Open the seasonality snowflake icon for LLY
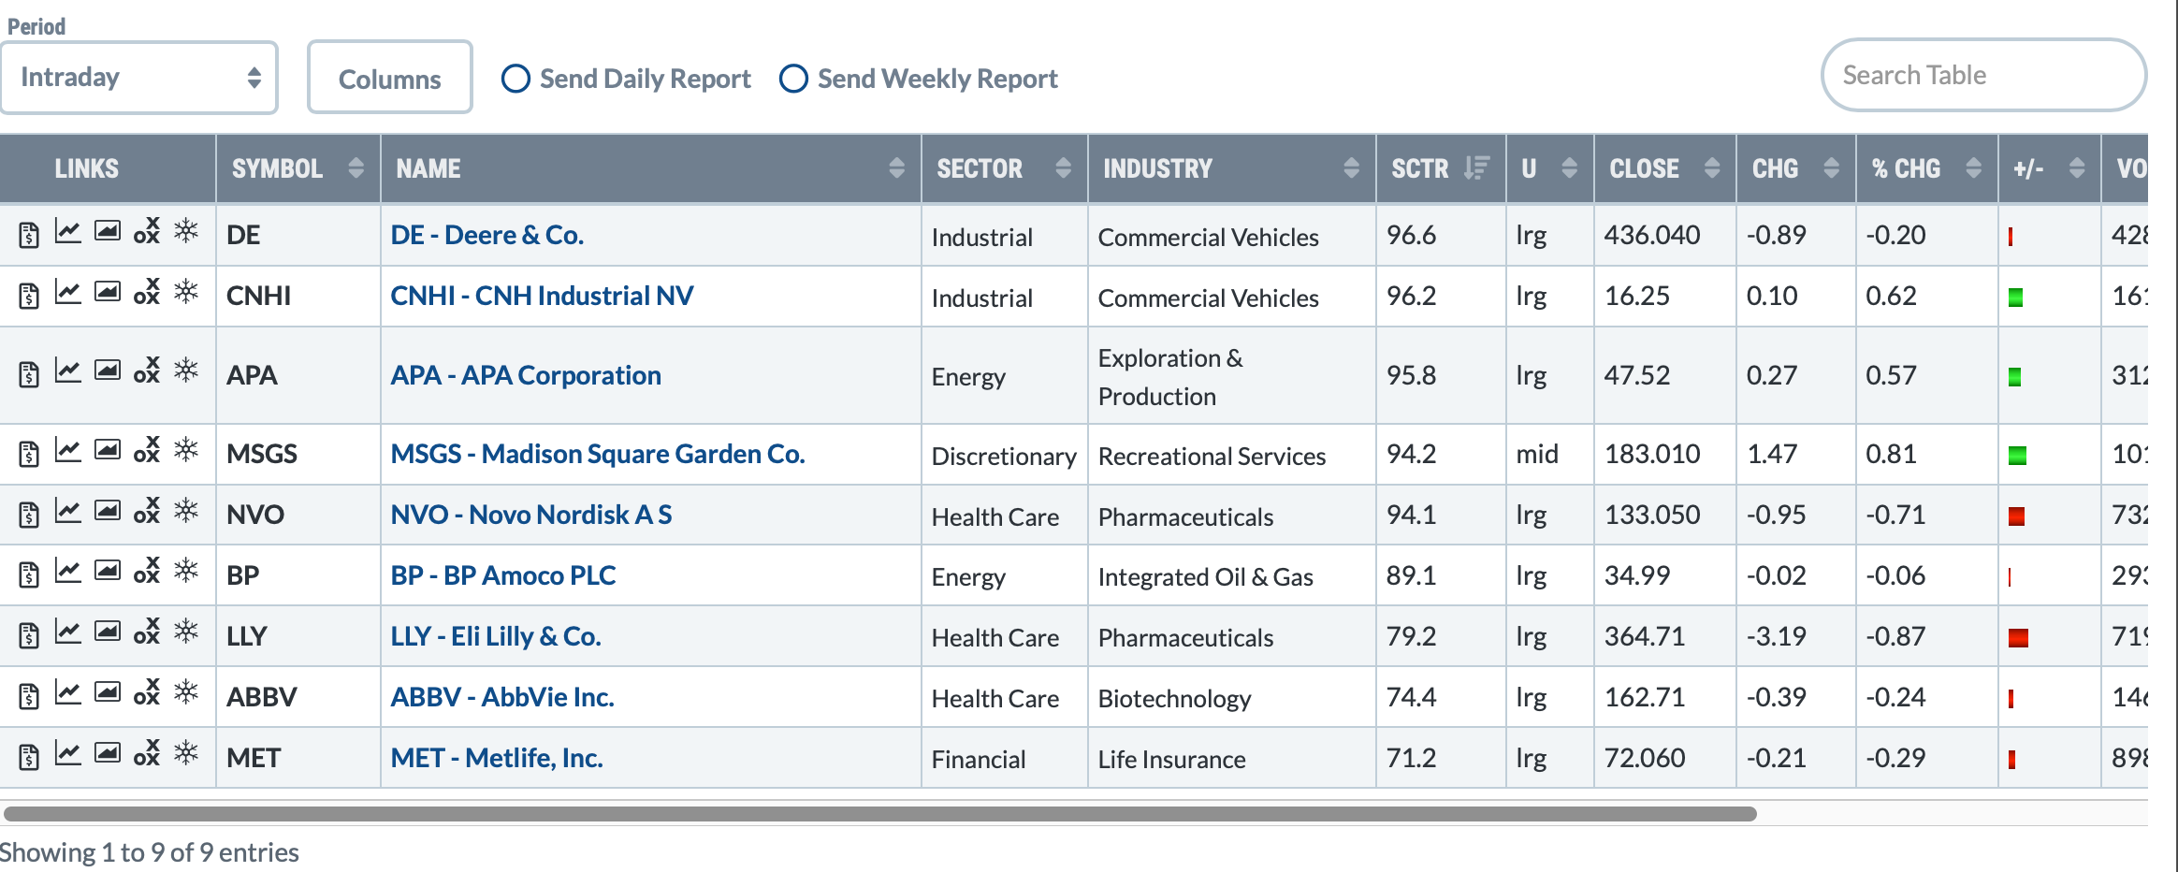Viewport: 2178px width, 872px height. tap(186, 632)
